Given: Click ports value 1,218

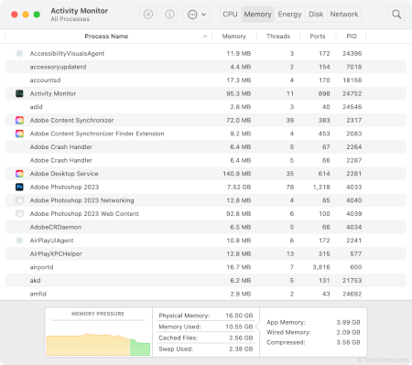Looking at the screenshot, I should pos(321,187).
